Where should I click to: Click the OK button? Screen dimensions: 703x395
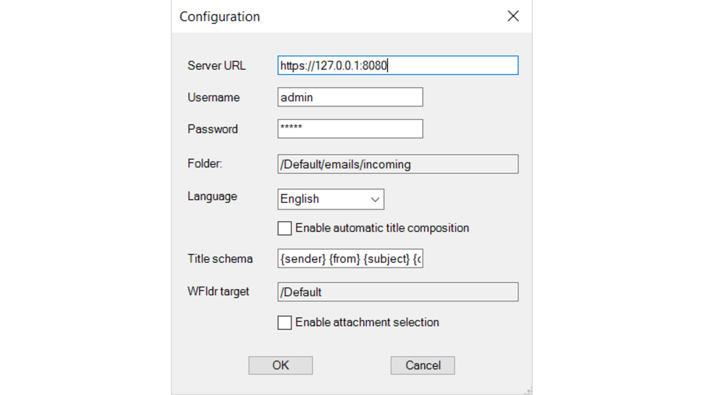280,365
